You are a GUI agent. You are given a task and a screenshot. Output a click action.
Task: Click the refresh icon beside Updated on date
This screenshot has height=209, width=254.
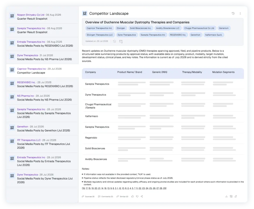point(114,41)
